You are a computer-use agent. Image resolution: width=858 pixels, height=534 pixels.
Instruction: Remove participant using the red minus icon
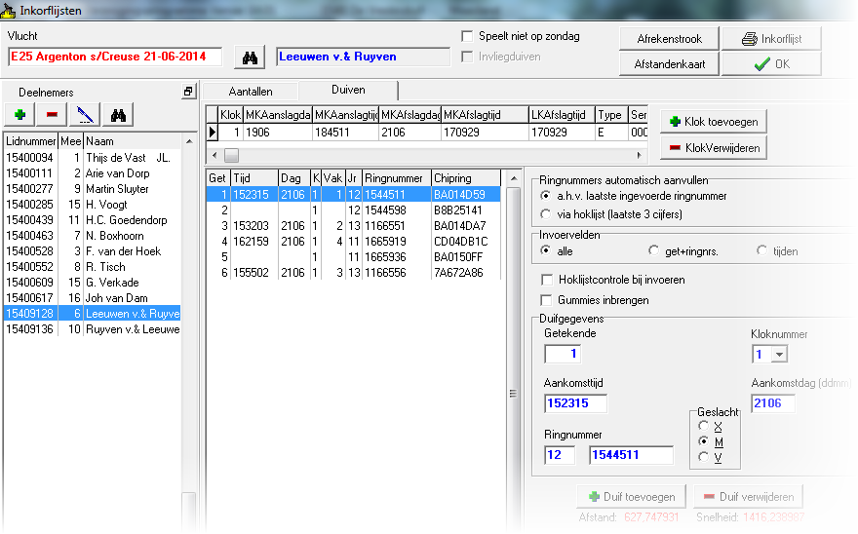(x=52, y=114)
